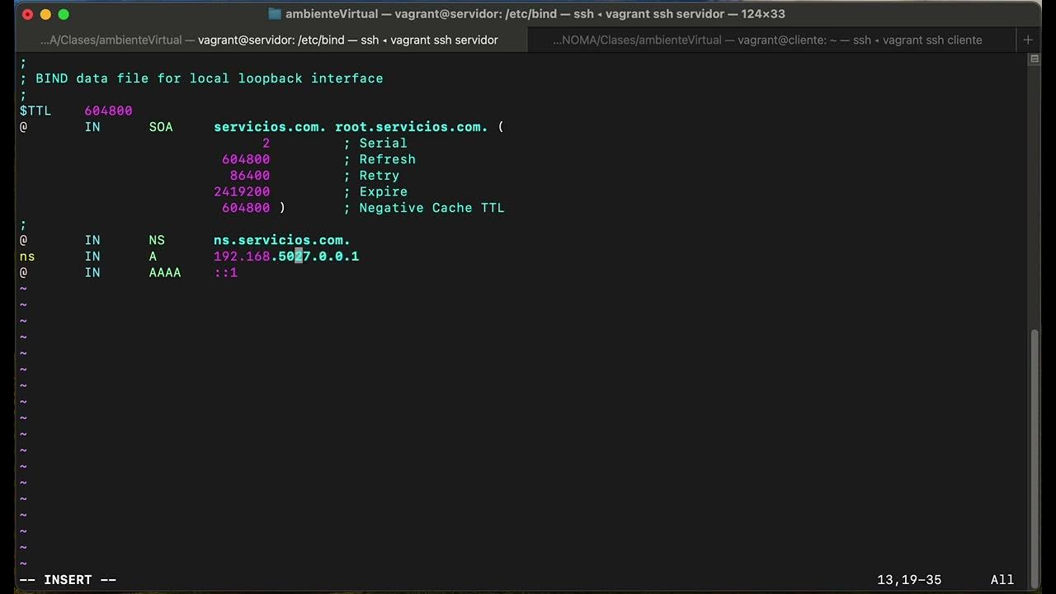The width and height of the screenshot is (1056, 594).
Task: Click the Expire value 2419200
Action: (x=242, y=191)
